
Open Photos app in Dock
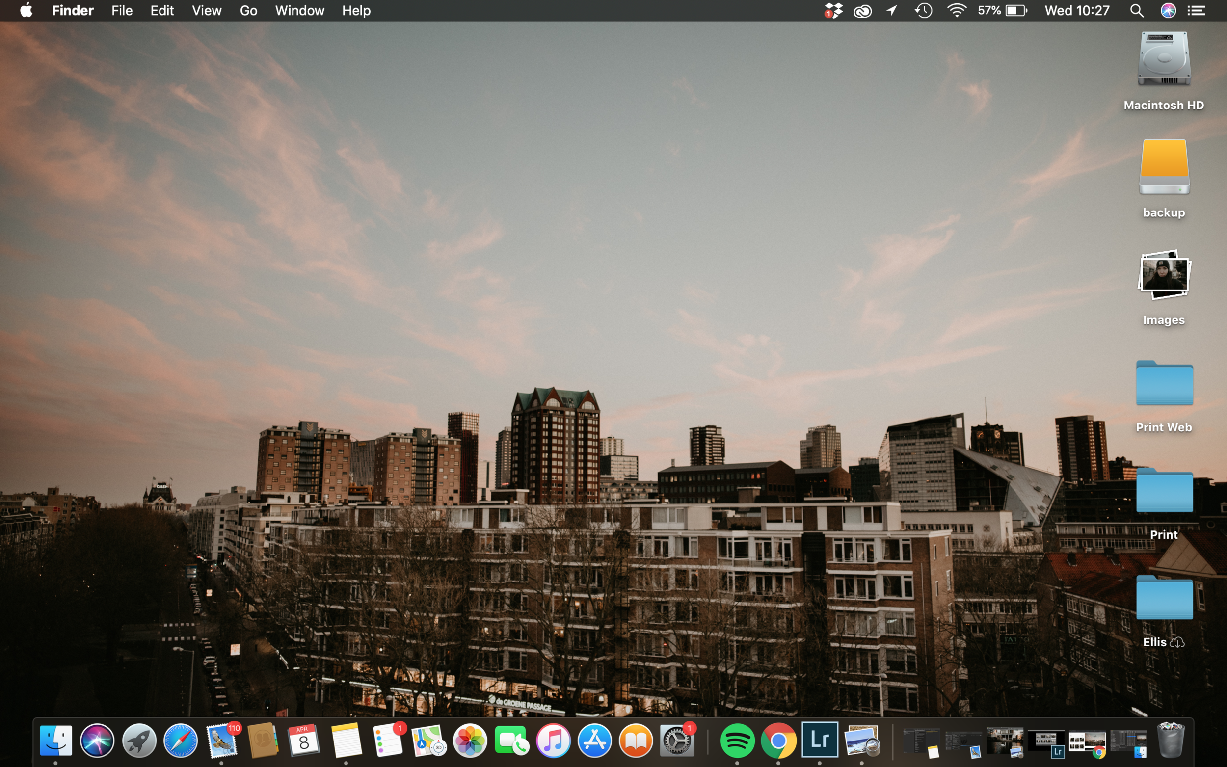(x=470, y=741)
